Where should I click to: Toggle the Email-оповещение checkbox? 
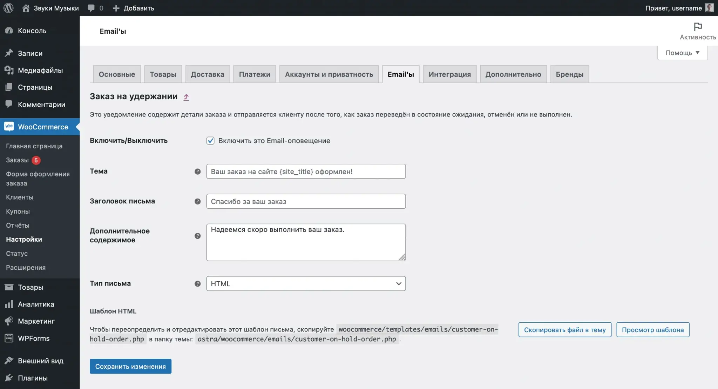point(210,140)
